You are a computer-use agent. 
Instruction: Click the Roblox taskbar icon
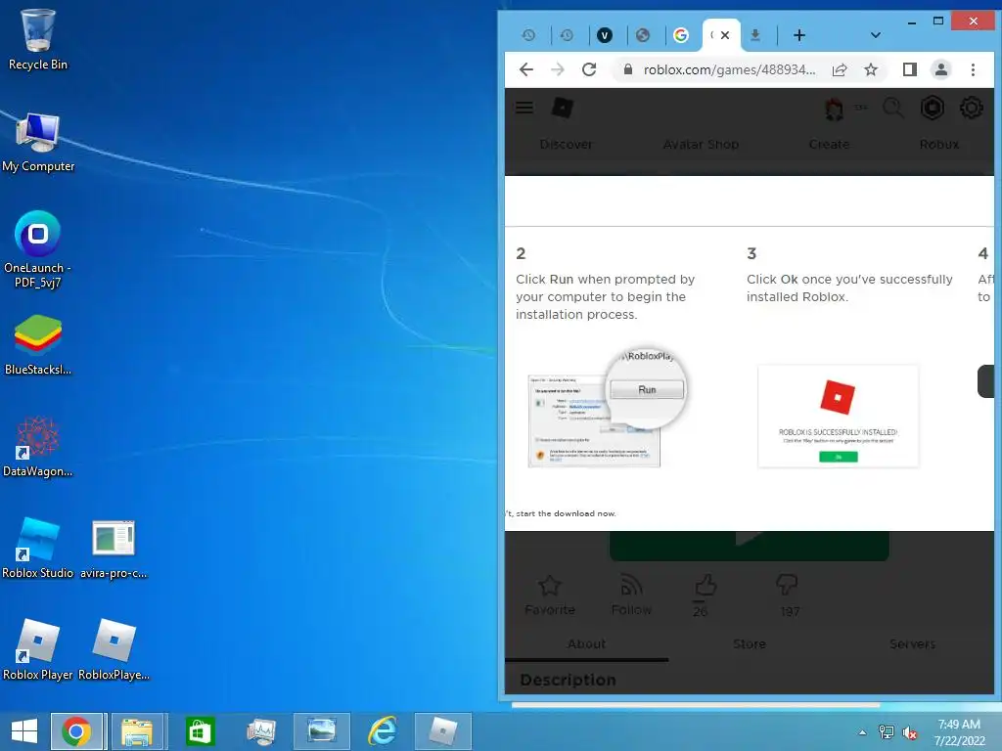[x=443, y=731]
